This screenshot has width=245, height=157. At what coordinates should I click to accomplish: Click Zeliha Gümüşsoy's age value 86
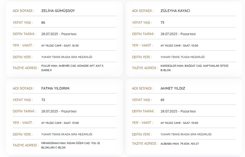[x=43, y=23]
